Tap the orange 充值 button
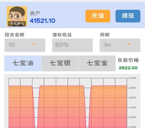The height and width of the screenshot is (128, 145). point(98,16)
